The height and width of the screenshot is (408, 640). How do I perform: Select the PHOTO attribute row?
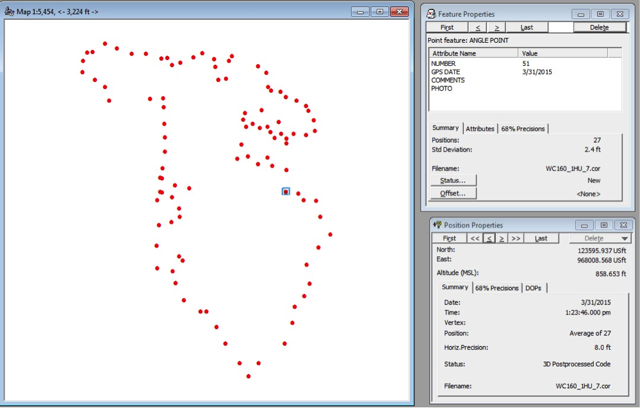tap(525, 88)
